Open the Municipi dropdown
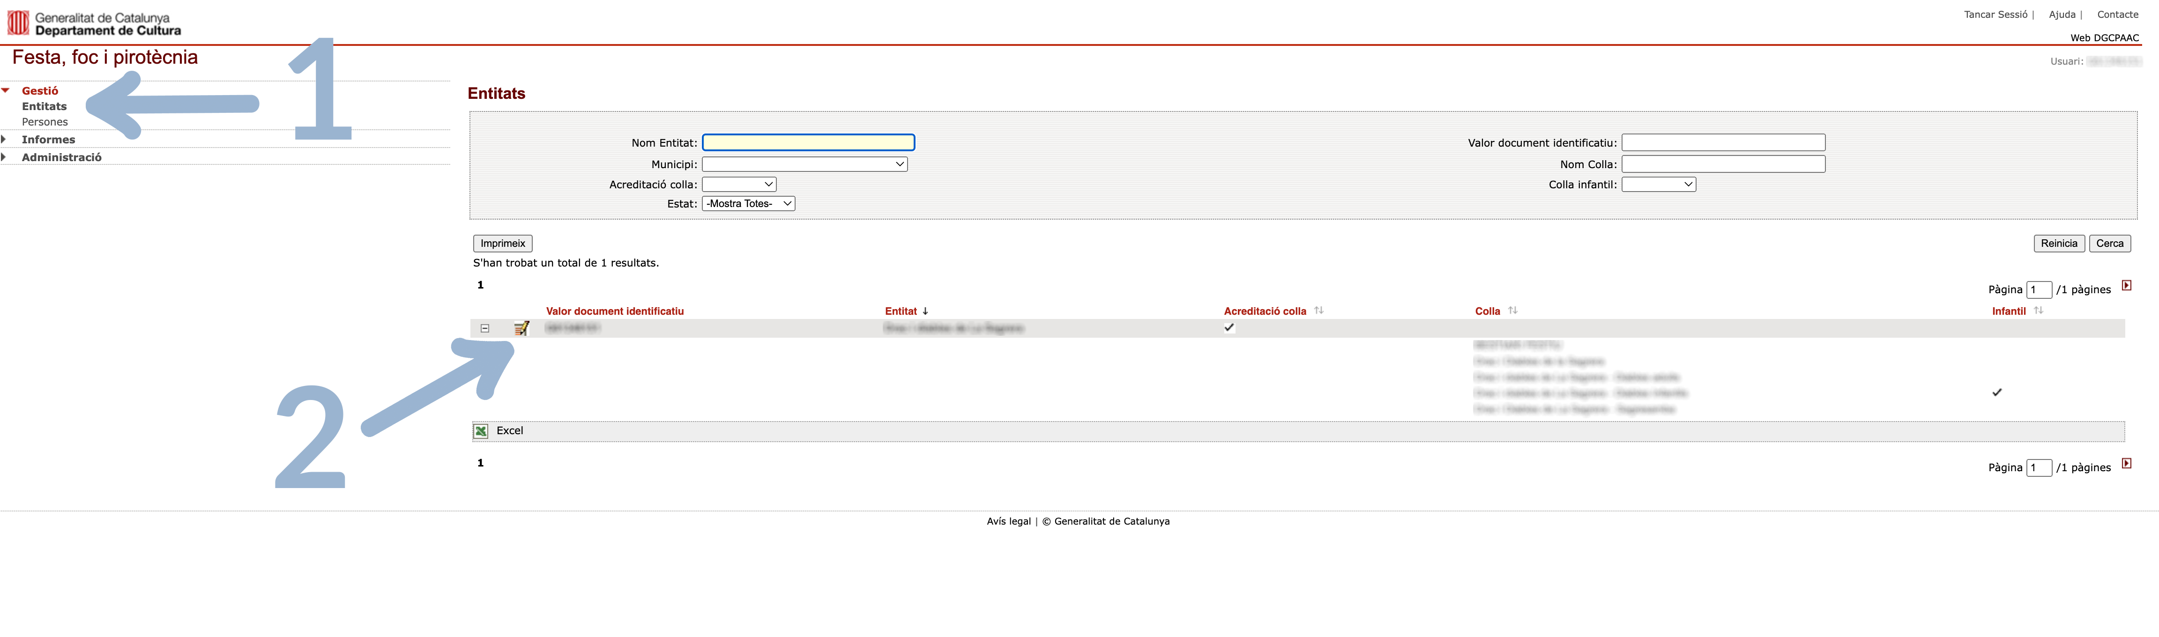 (804, 164)
